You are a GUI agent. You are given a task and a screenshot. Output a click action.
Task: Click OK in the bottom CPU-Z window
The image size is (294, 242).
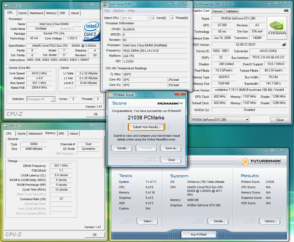[95, 235]
